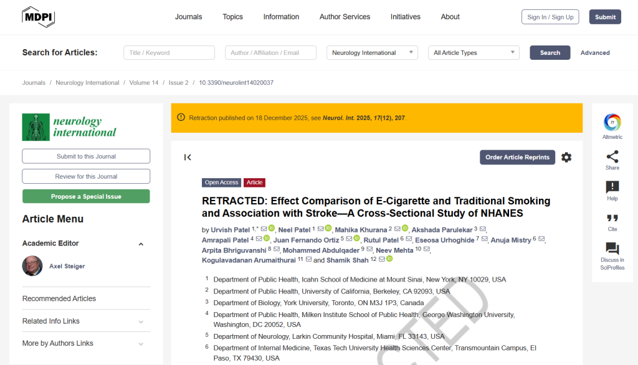Open the About menu
This screenshot has height=365, width=638.
coord(450,17)
